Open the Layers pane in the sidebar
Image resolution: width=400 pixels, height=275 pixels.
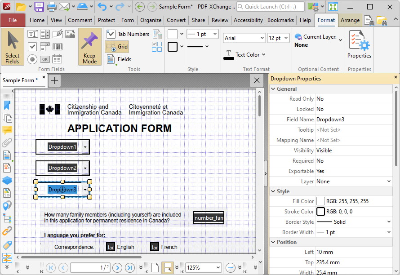coord(7,180)
